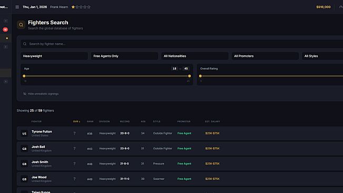This screenshot has height=193, width=343.
Task: Focus the Search by fighter name field
Action: [182, 44]
